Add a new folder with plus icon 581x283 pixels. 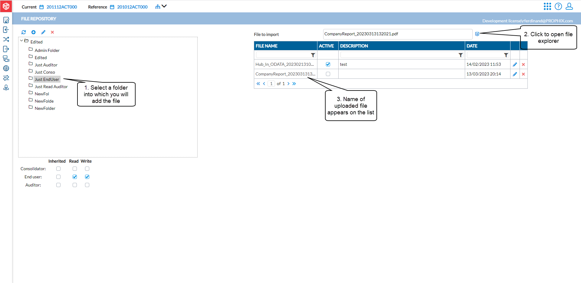(x=34, y=32)
